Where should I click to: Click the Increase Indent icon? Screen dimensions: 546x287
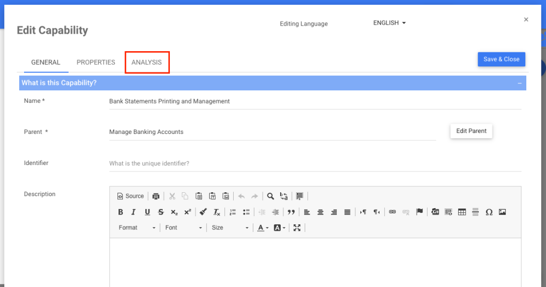click(275, 212)
